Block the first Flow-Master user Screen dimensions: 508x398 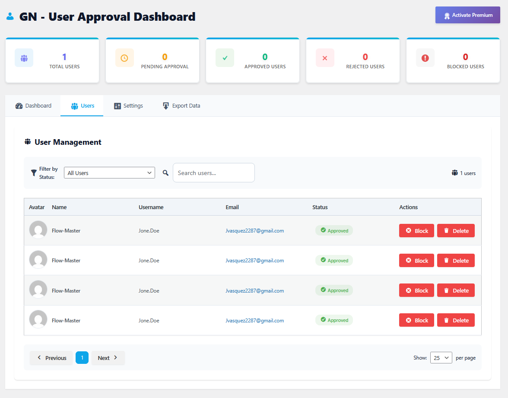tap(416, 230)
